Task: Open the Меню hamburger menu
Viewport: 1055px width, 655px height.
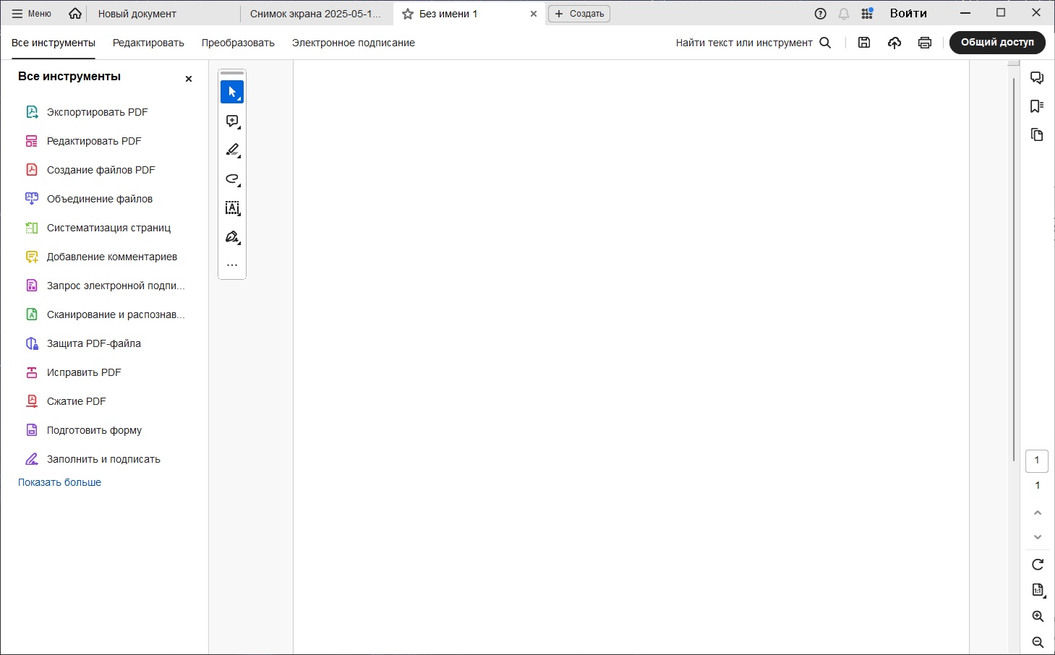Action: click(x=32, y=14)
